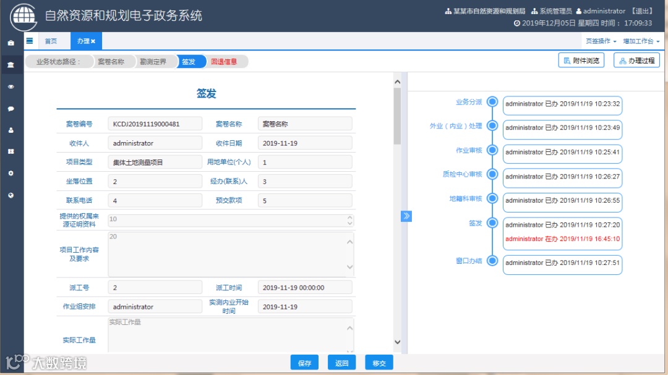Click the 联系电话 input field

(155, 201)
